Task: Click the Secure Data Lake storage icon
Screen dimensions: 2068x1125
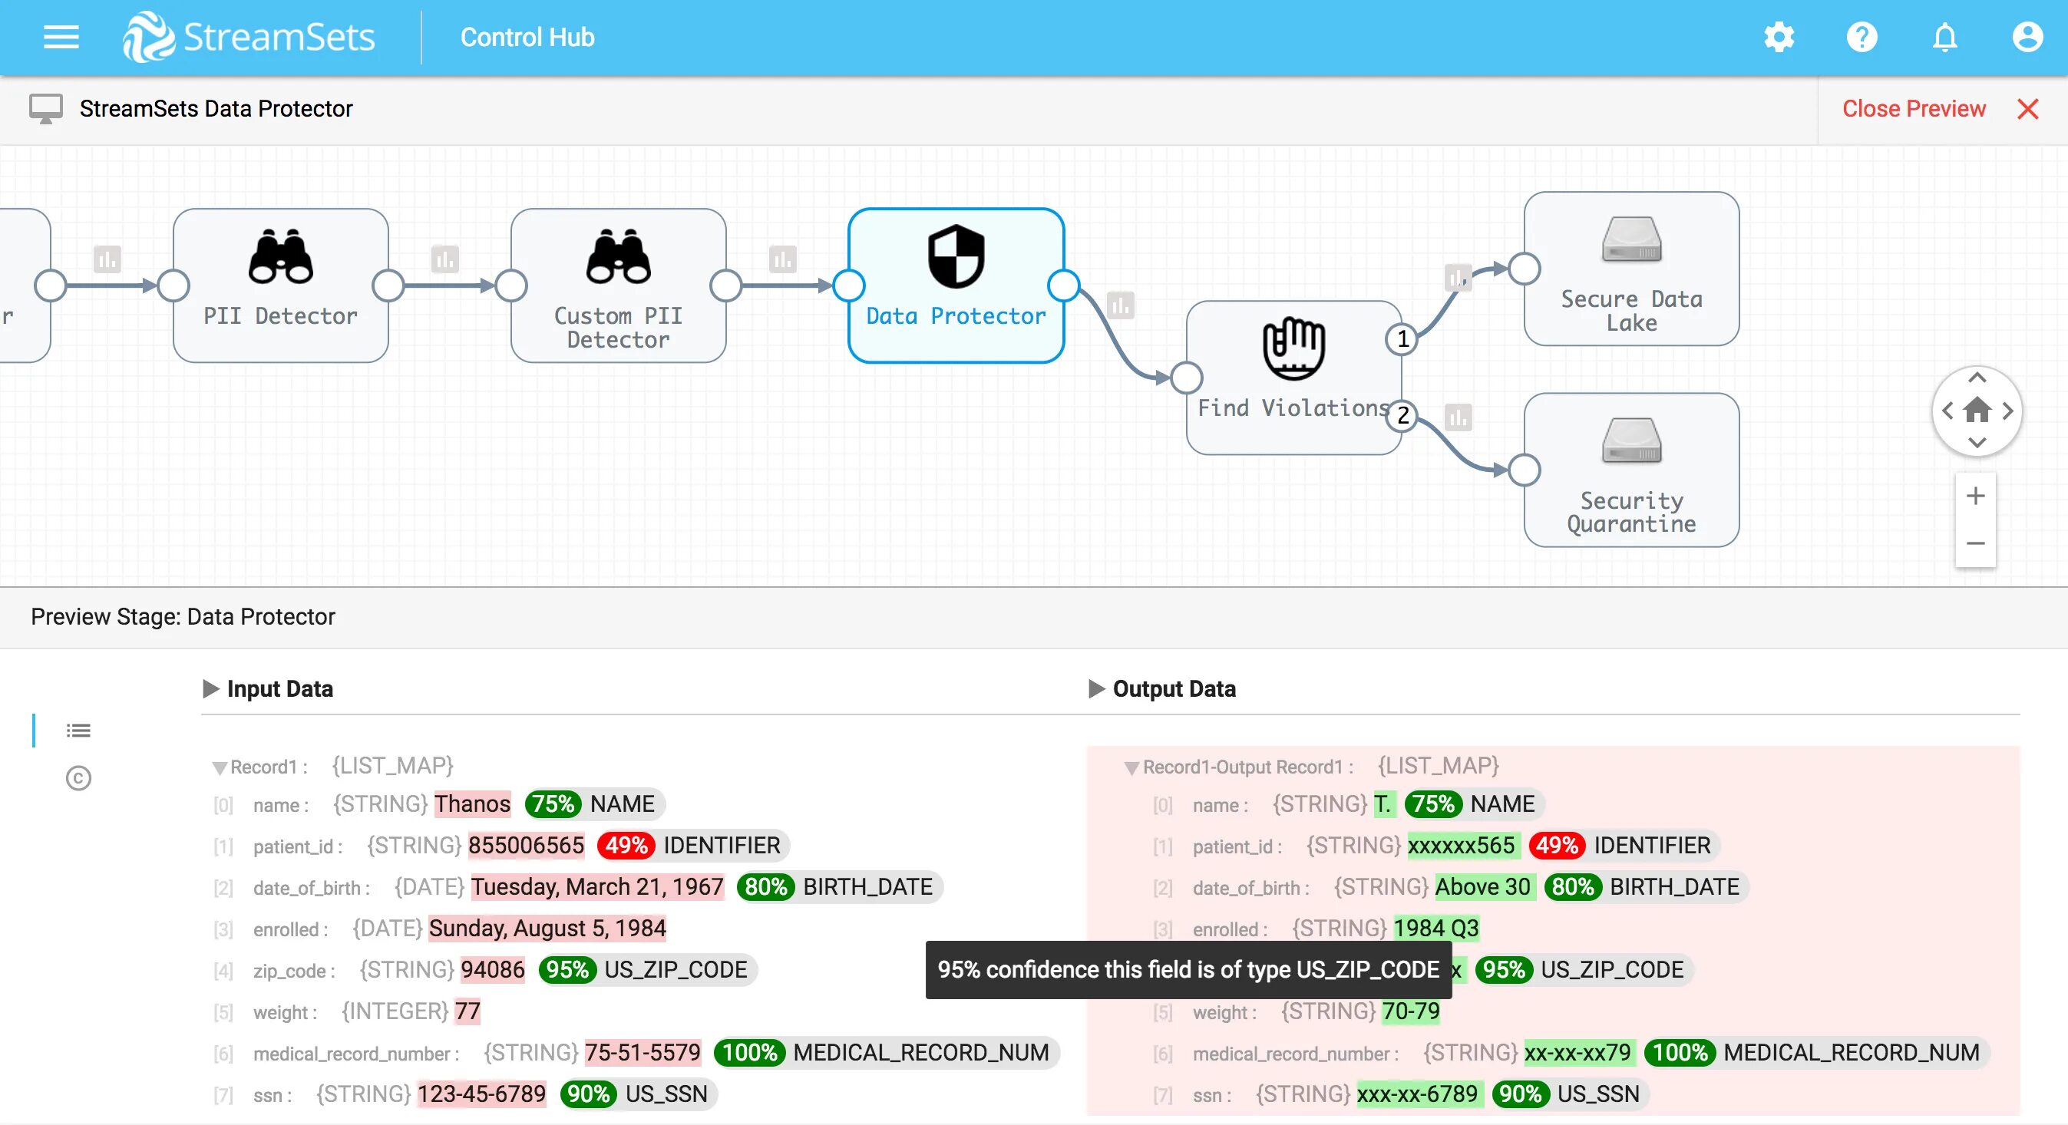Action: coord(1632,246)
